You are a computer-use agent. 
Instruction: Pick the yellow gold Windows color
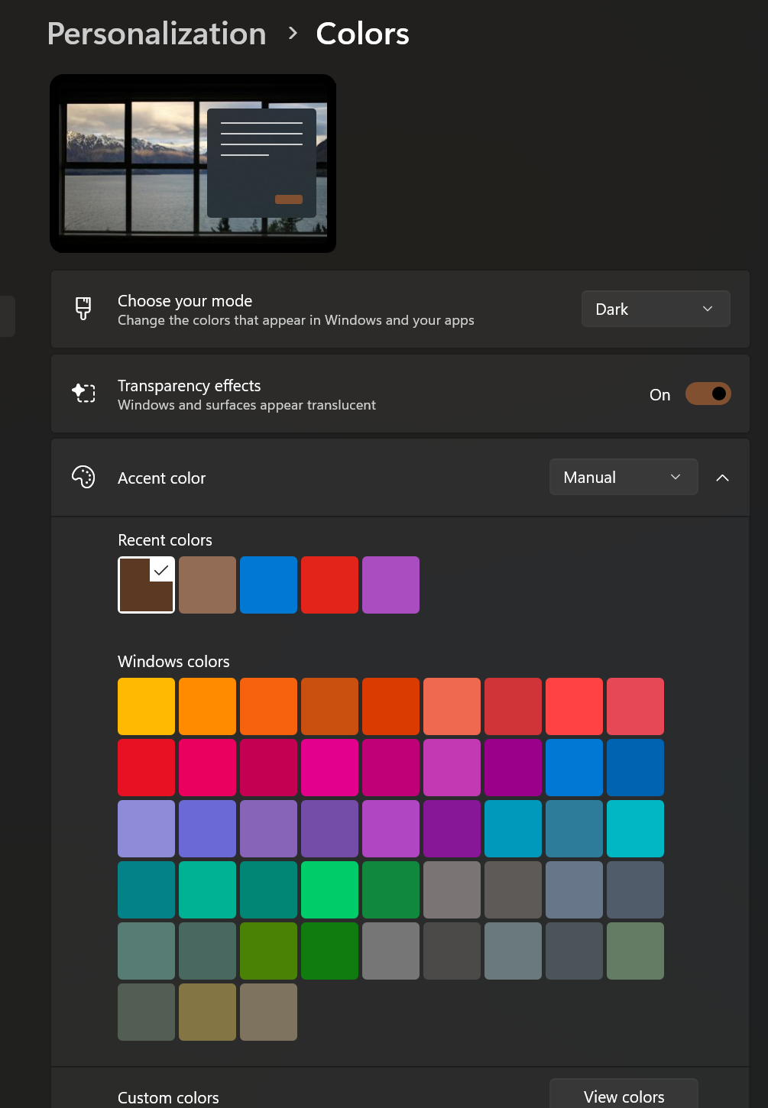tap(146, 706)
